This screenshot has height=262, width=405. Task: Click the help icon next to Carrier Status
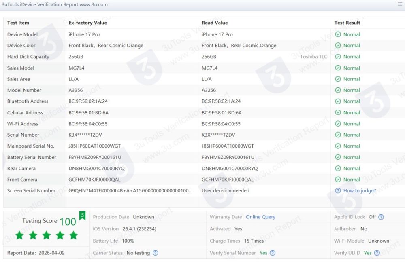(x=155, y=253)
